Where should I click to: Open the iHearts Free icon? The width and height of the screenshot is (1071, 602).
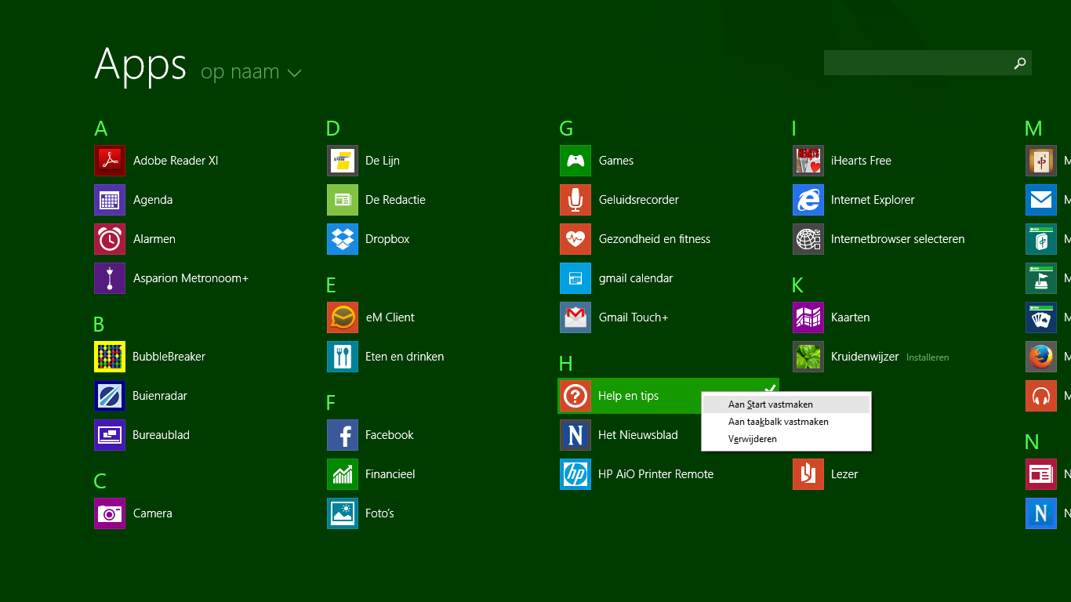coord(808,161)
